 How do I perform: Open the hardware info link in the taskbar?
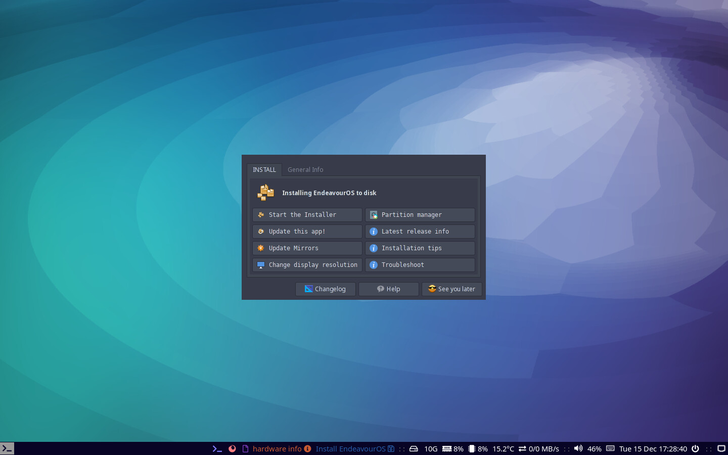[x=278, y=448]
